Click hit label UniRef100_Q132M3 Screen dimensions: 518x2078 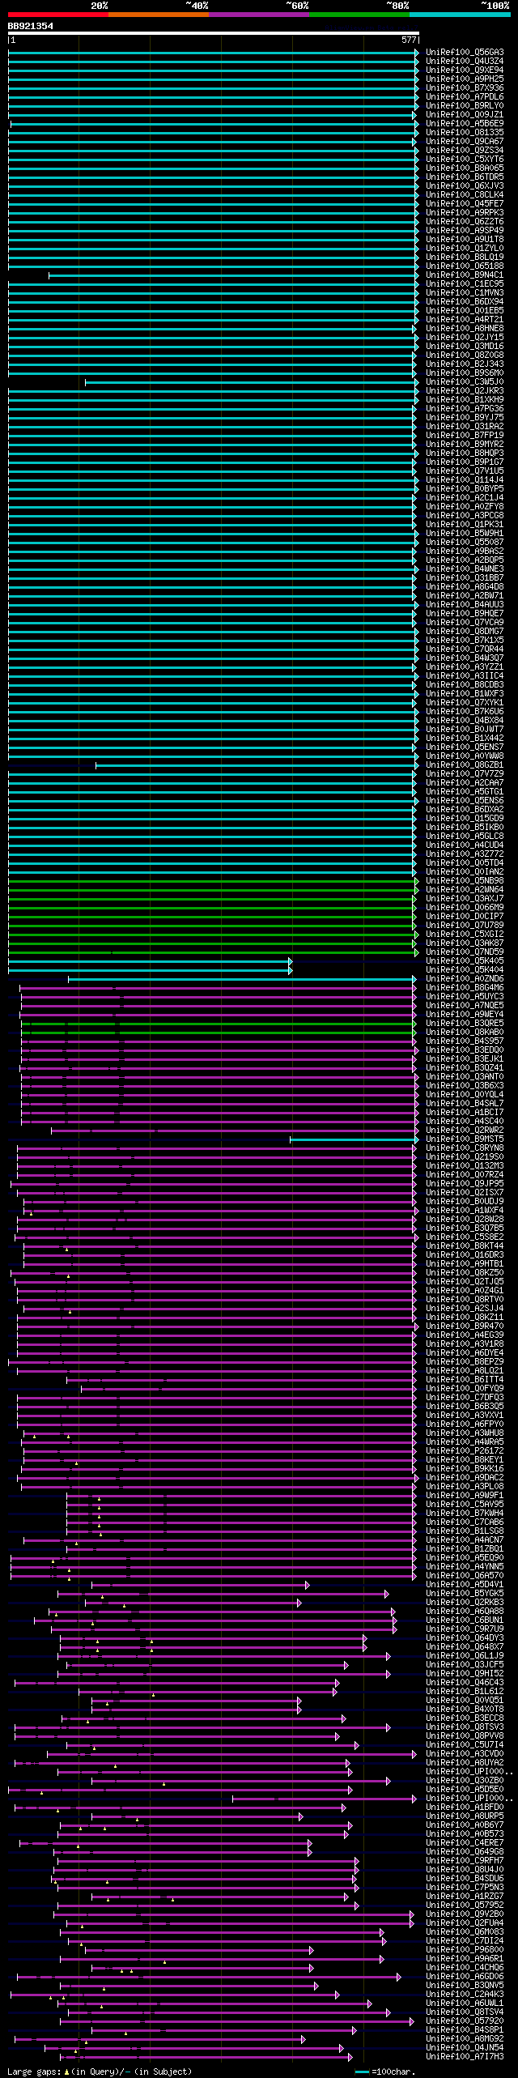click(465, 1165)
